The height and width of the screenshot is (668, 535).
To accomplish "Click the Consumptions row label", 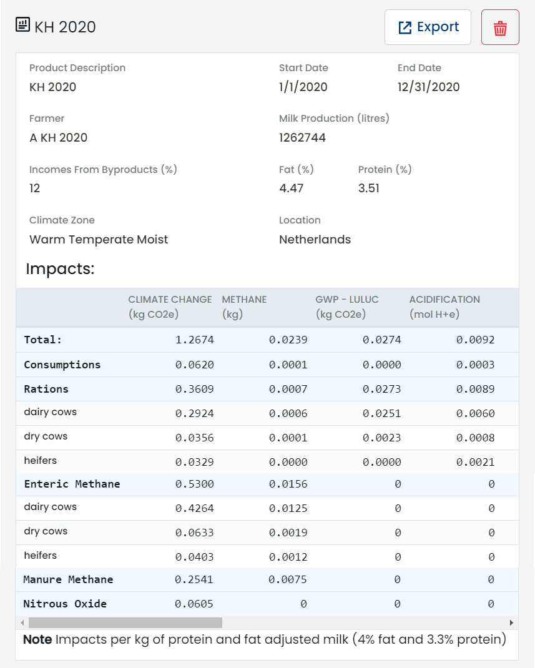I will [62, 365].
